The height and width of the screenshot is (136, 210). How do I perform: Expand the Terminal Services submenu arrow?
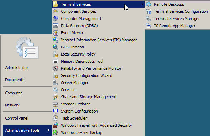click(x=142, y=4)
